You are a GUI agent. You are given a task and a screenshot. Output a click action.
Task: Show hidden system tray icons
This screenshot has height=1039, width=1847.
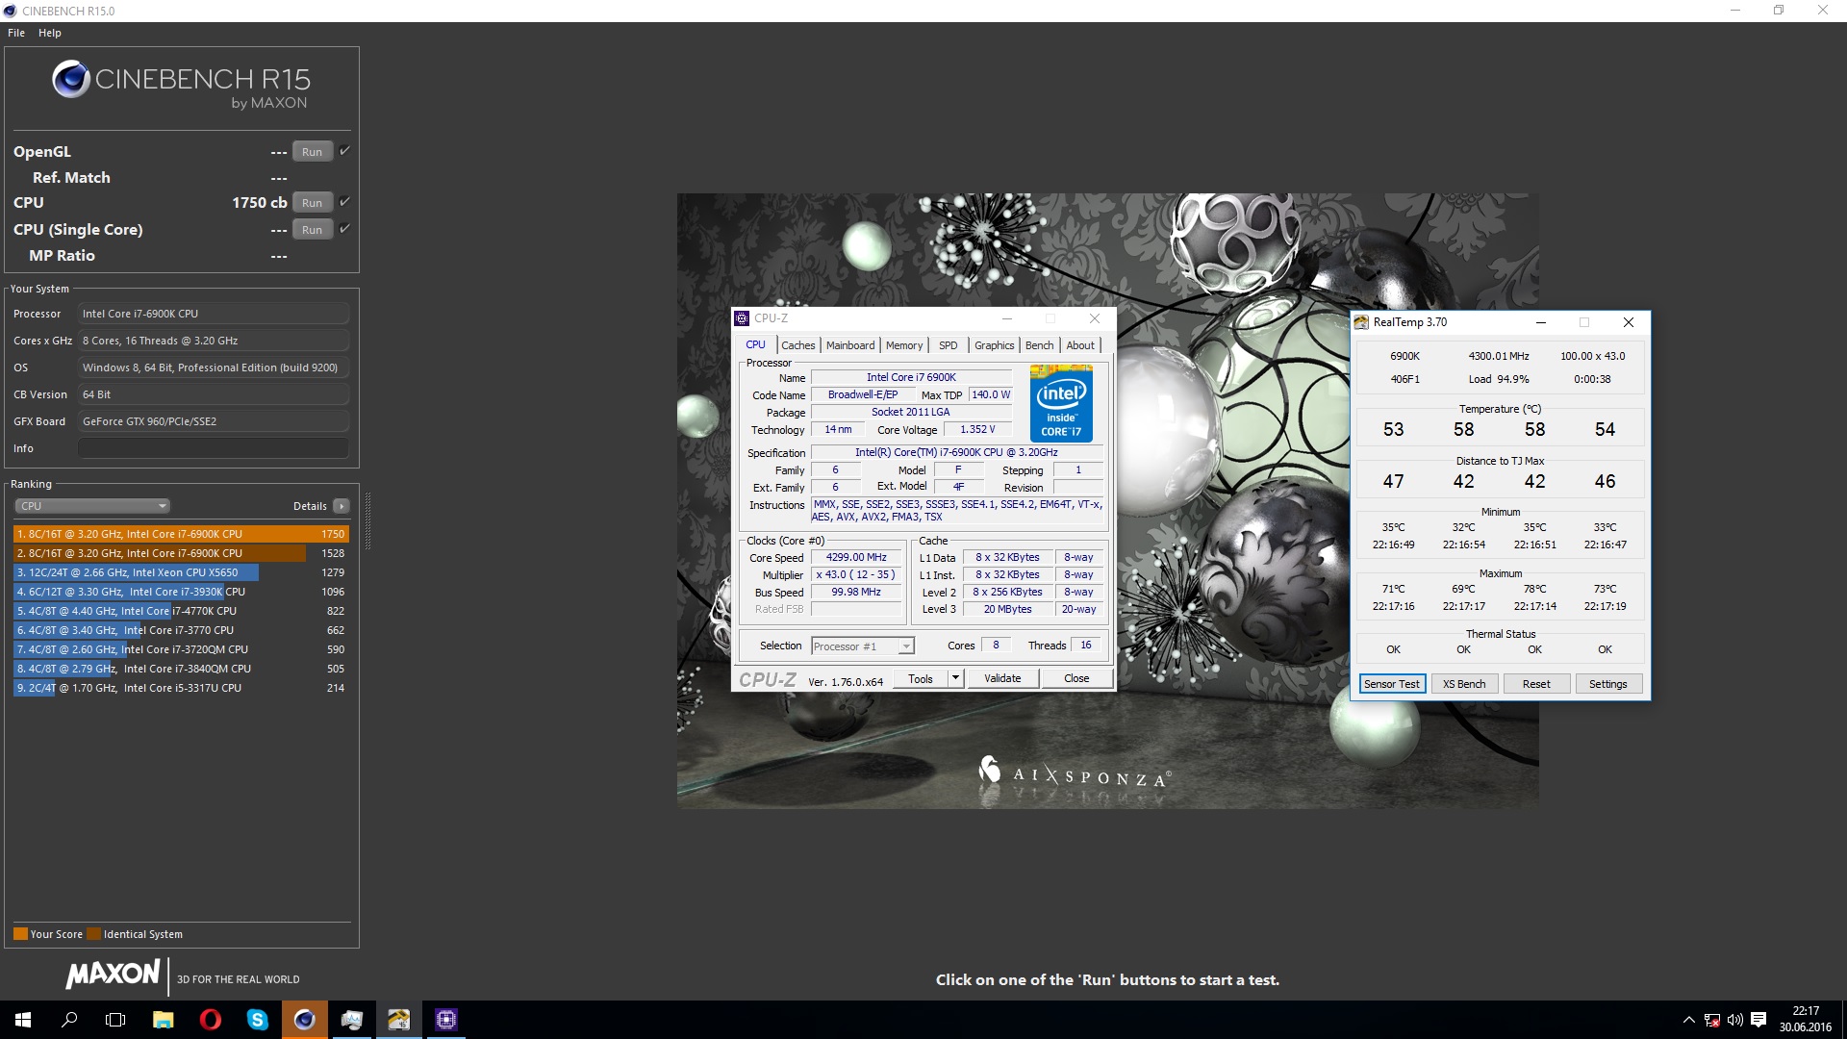click(x=1688, y=1020)
